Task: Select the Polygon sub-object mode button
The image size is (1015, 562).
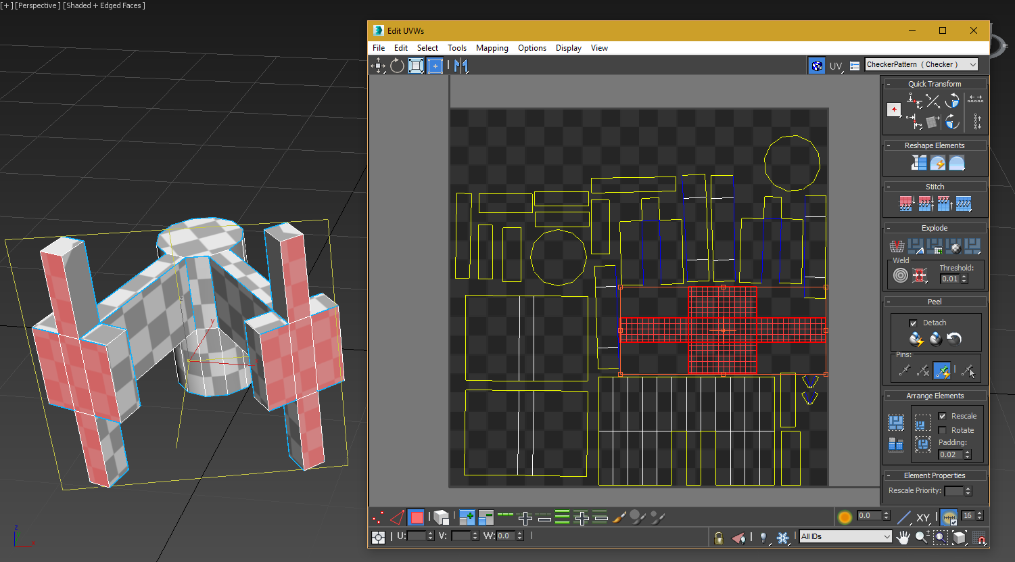Action: tap(416, 518)
